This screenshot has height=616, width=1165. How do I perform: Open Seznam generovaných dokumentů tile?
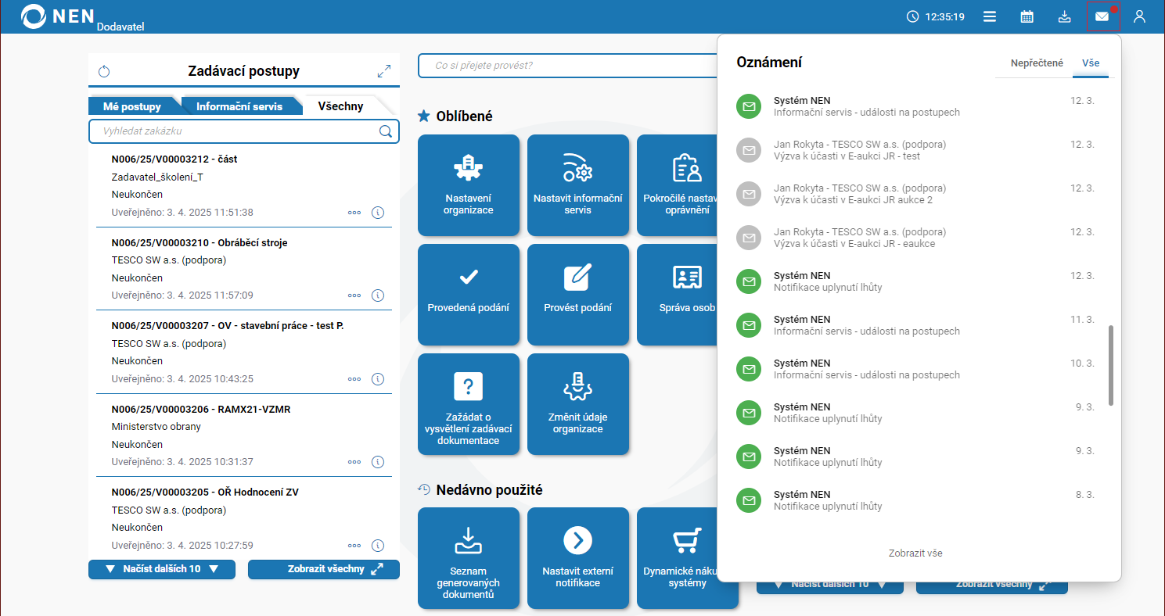coord(469,558)
